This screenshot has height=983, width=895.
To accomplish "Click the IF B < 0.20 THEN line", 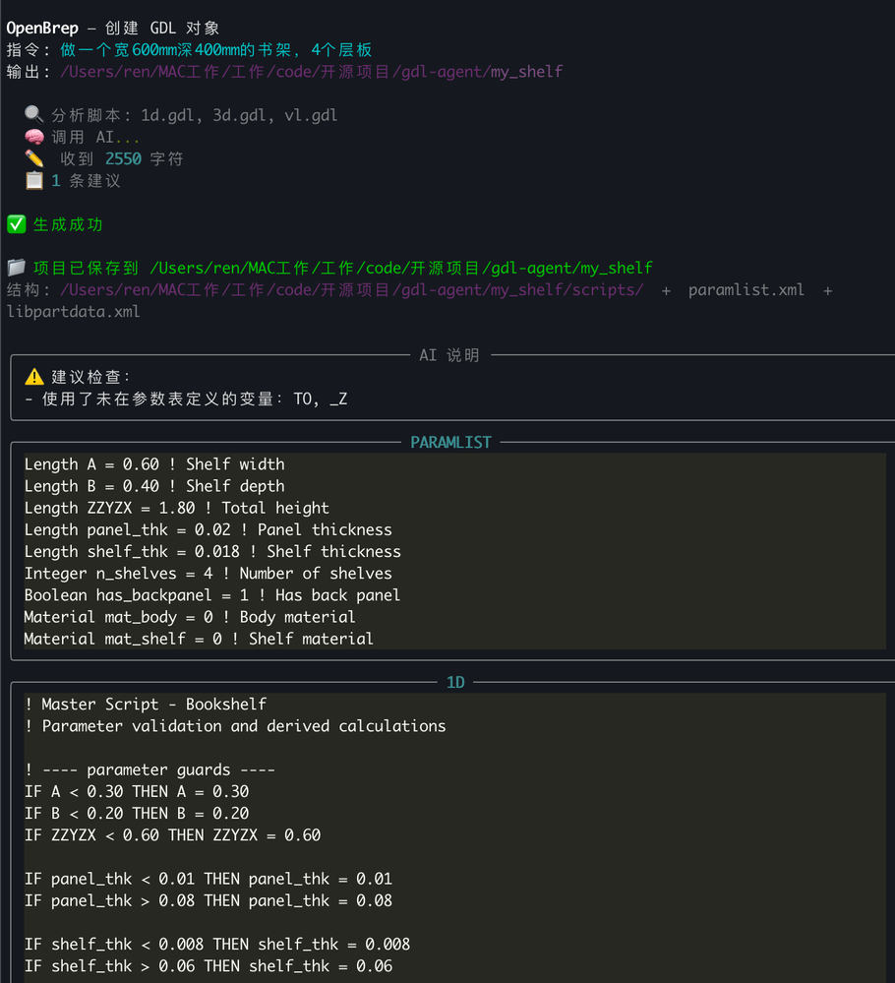I will (137, 814).
